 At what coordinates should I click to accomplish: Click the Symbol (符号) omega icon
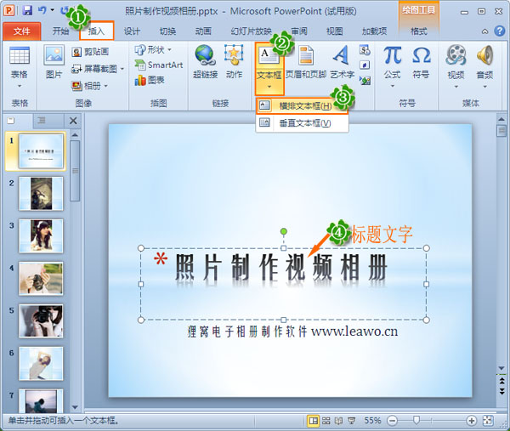point(422,55)
